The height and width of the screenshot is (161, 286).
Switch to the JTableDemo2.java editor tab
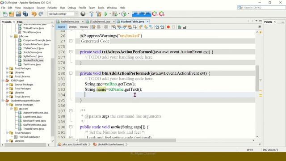[x=100, y=21]
